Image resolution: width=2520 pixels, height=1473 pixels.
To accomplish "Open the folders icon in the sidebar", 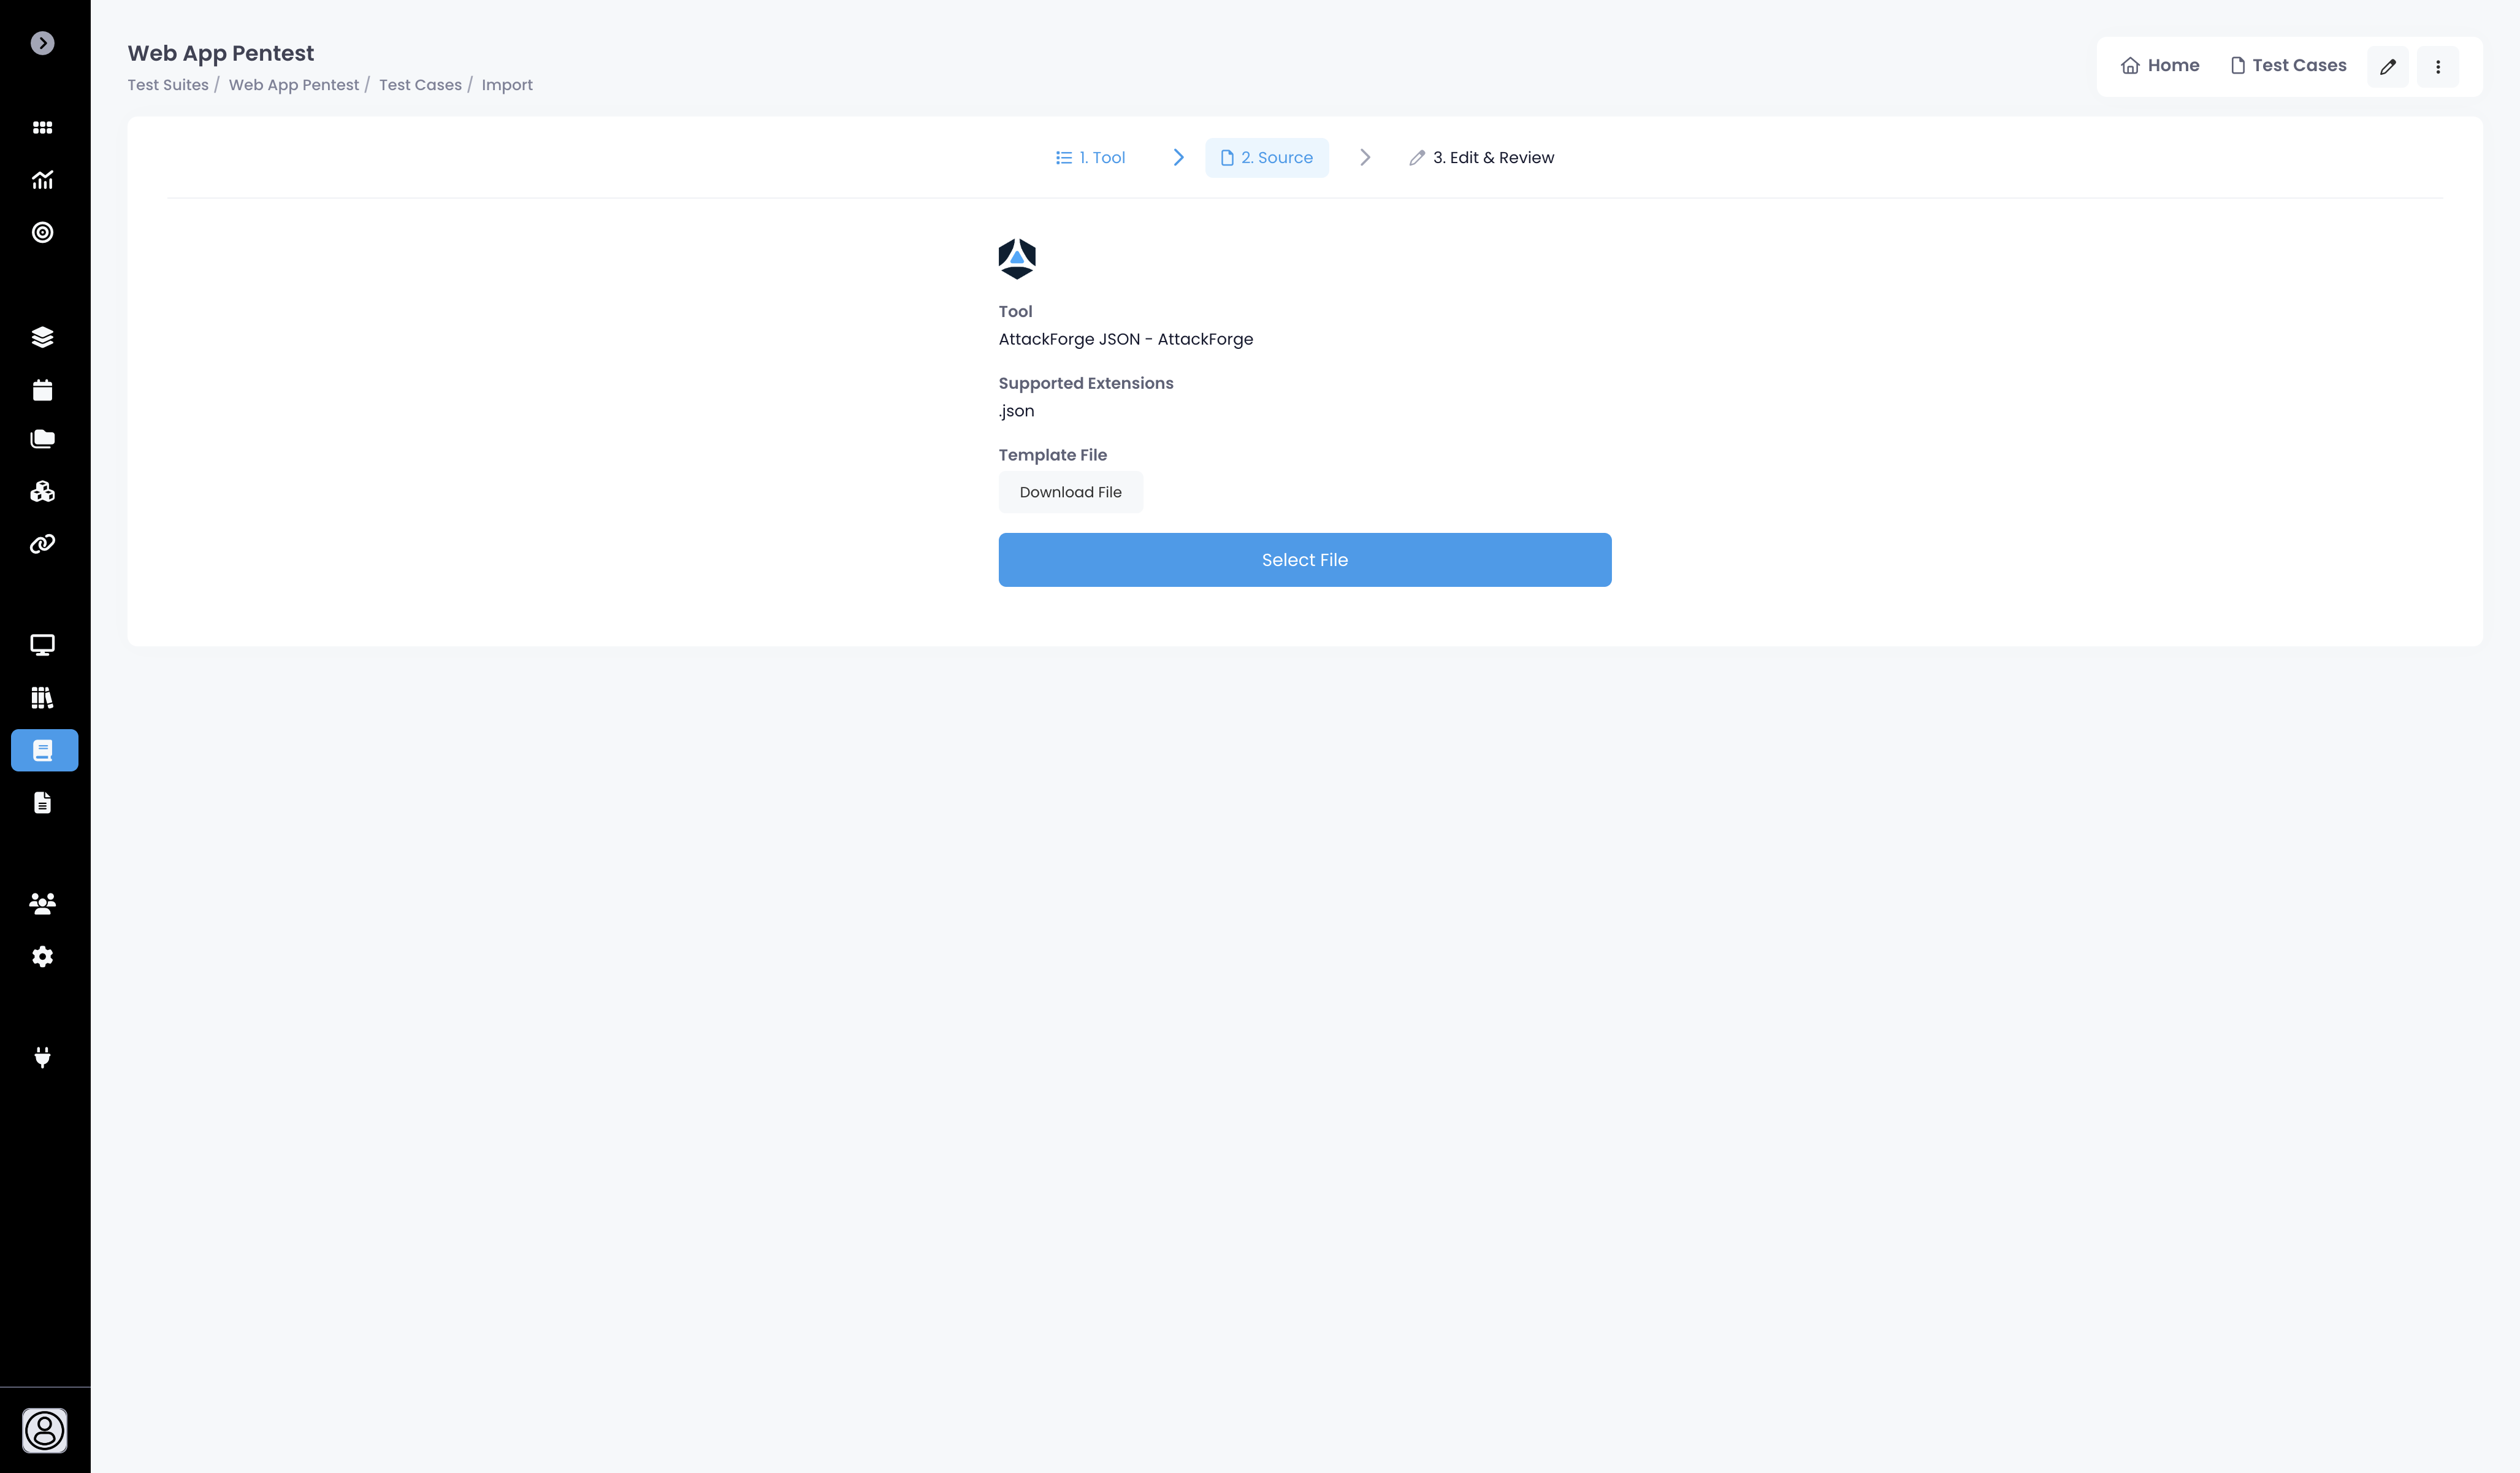I will pyautogui.click(x=42, y=439).
